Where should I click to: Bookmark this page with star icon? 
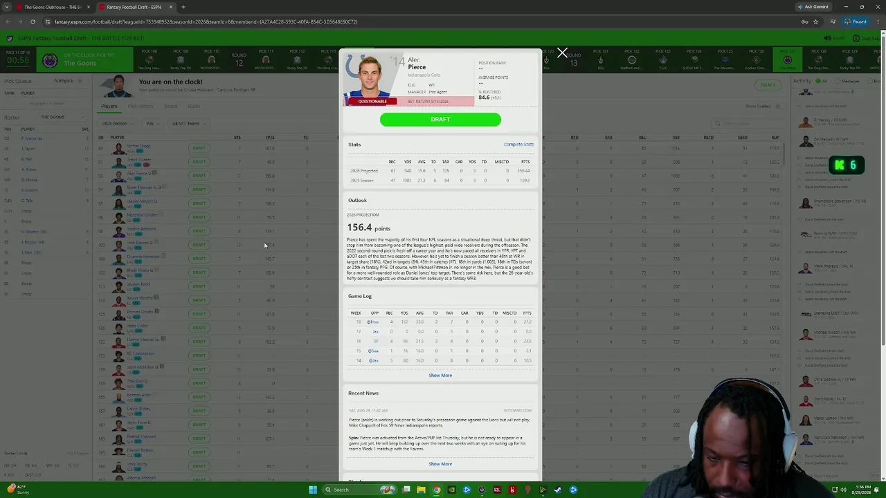point(815,21)
